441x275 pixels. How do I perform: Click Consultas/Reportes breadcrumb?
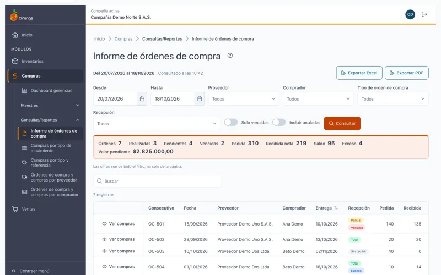coord(162,39)
